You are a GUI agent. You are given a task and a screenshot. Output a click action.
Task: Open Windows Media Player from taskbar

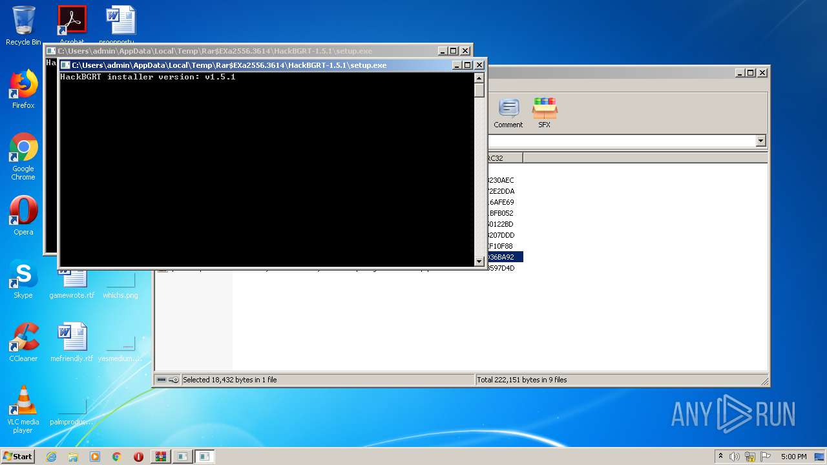(95, 457)
